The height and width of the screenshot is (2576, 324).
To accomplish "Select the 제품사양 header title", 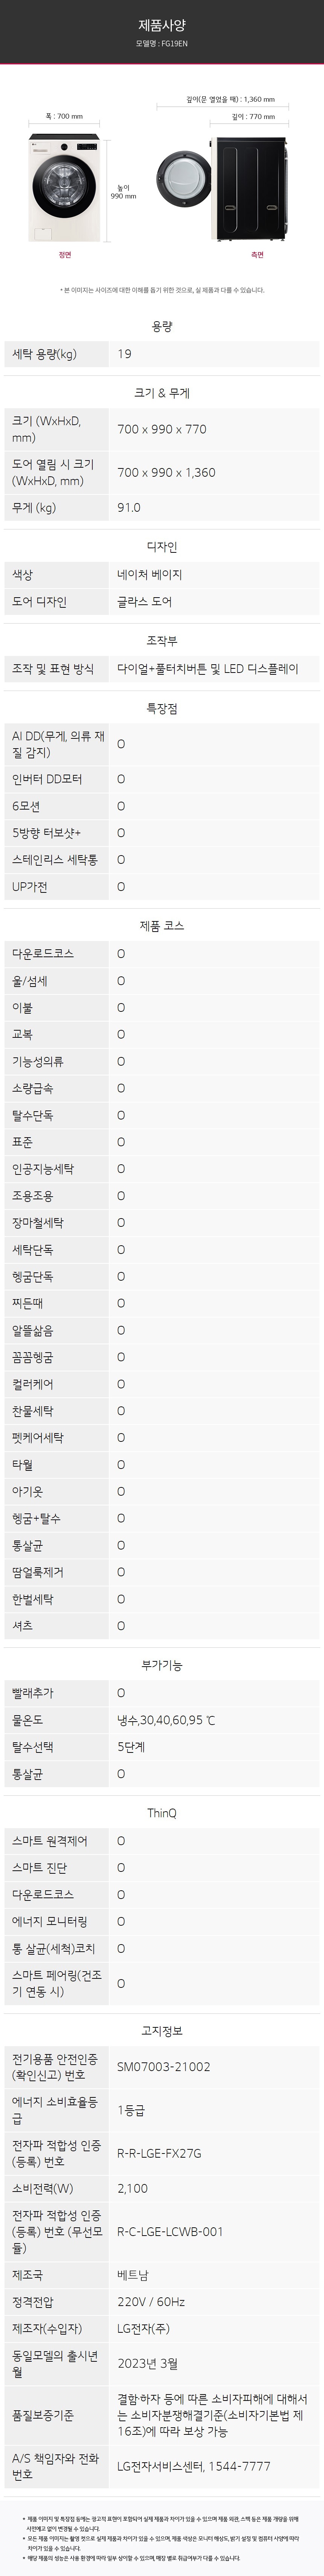I will (162, 24).
